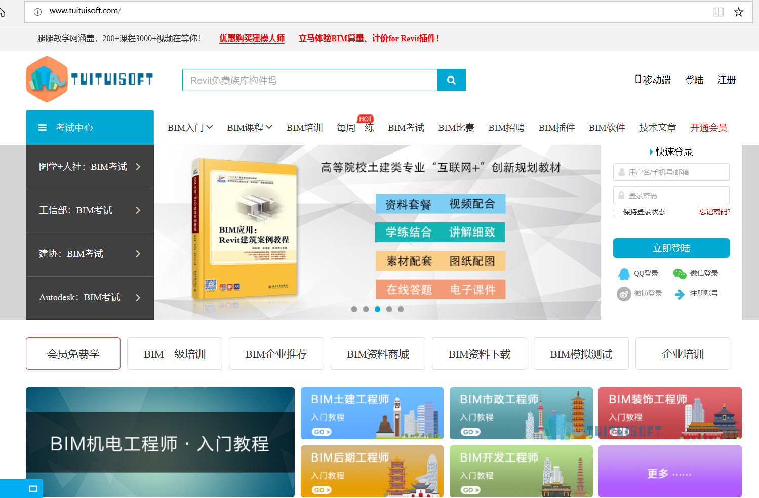The image size is (759, 498).
Task: Go to BIM招聘 in navigation
Action: (506, 128)
